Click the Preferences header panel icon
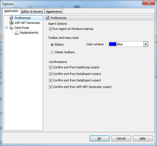The width and height of the screenshot is (157, 146). point(48,18)
